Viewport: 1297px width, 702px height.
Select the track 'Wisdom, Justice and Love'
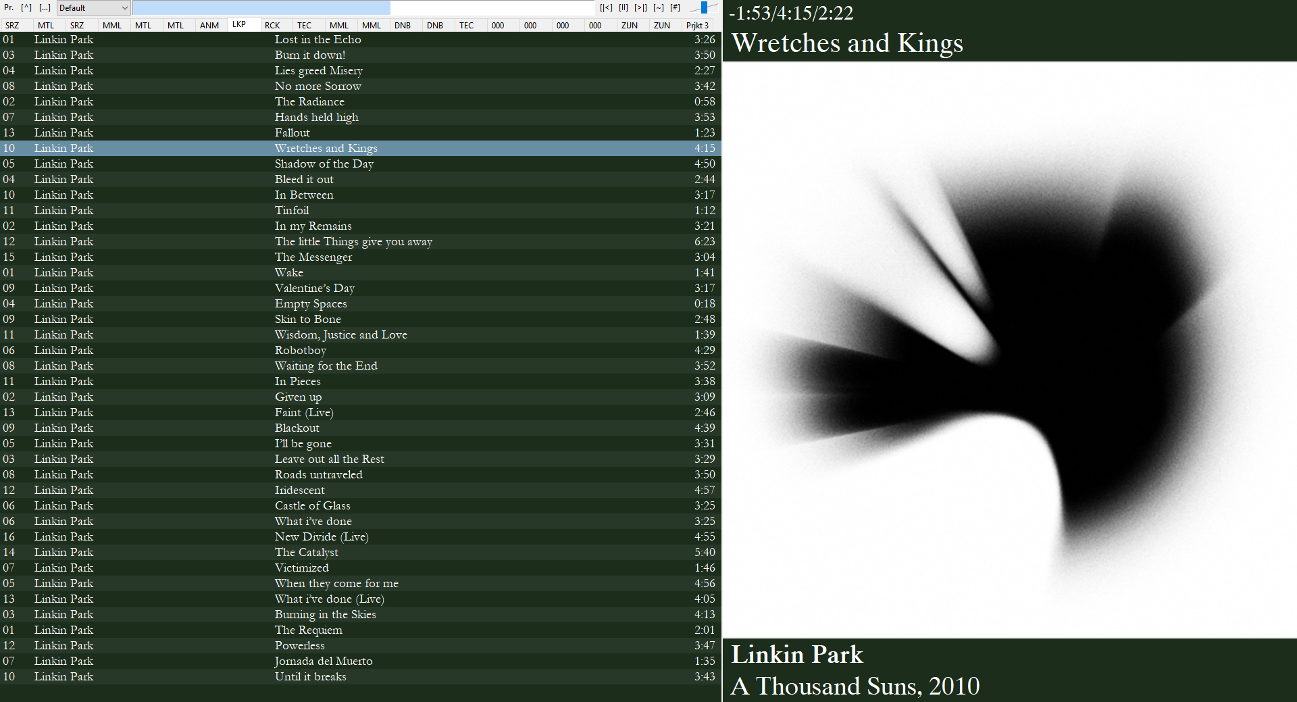coord(361,334)
